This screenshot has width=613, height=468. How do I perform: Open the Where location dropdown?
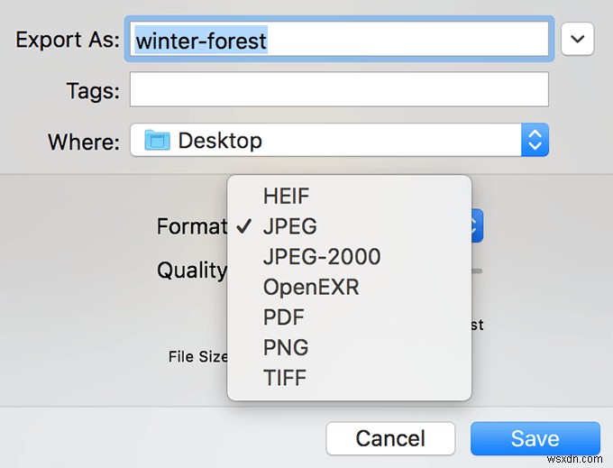339,140
